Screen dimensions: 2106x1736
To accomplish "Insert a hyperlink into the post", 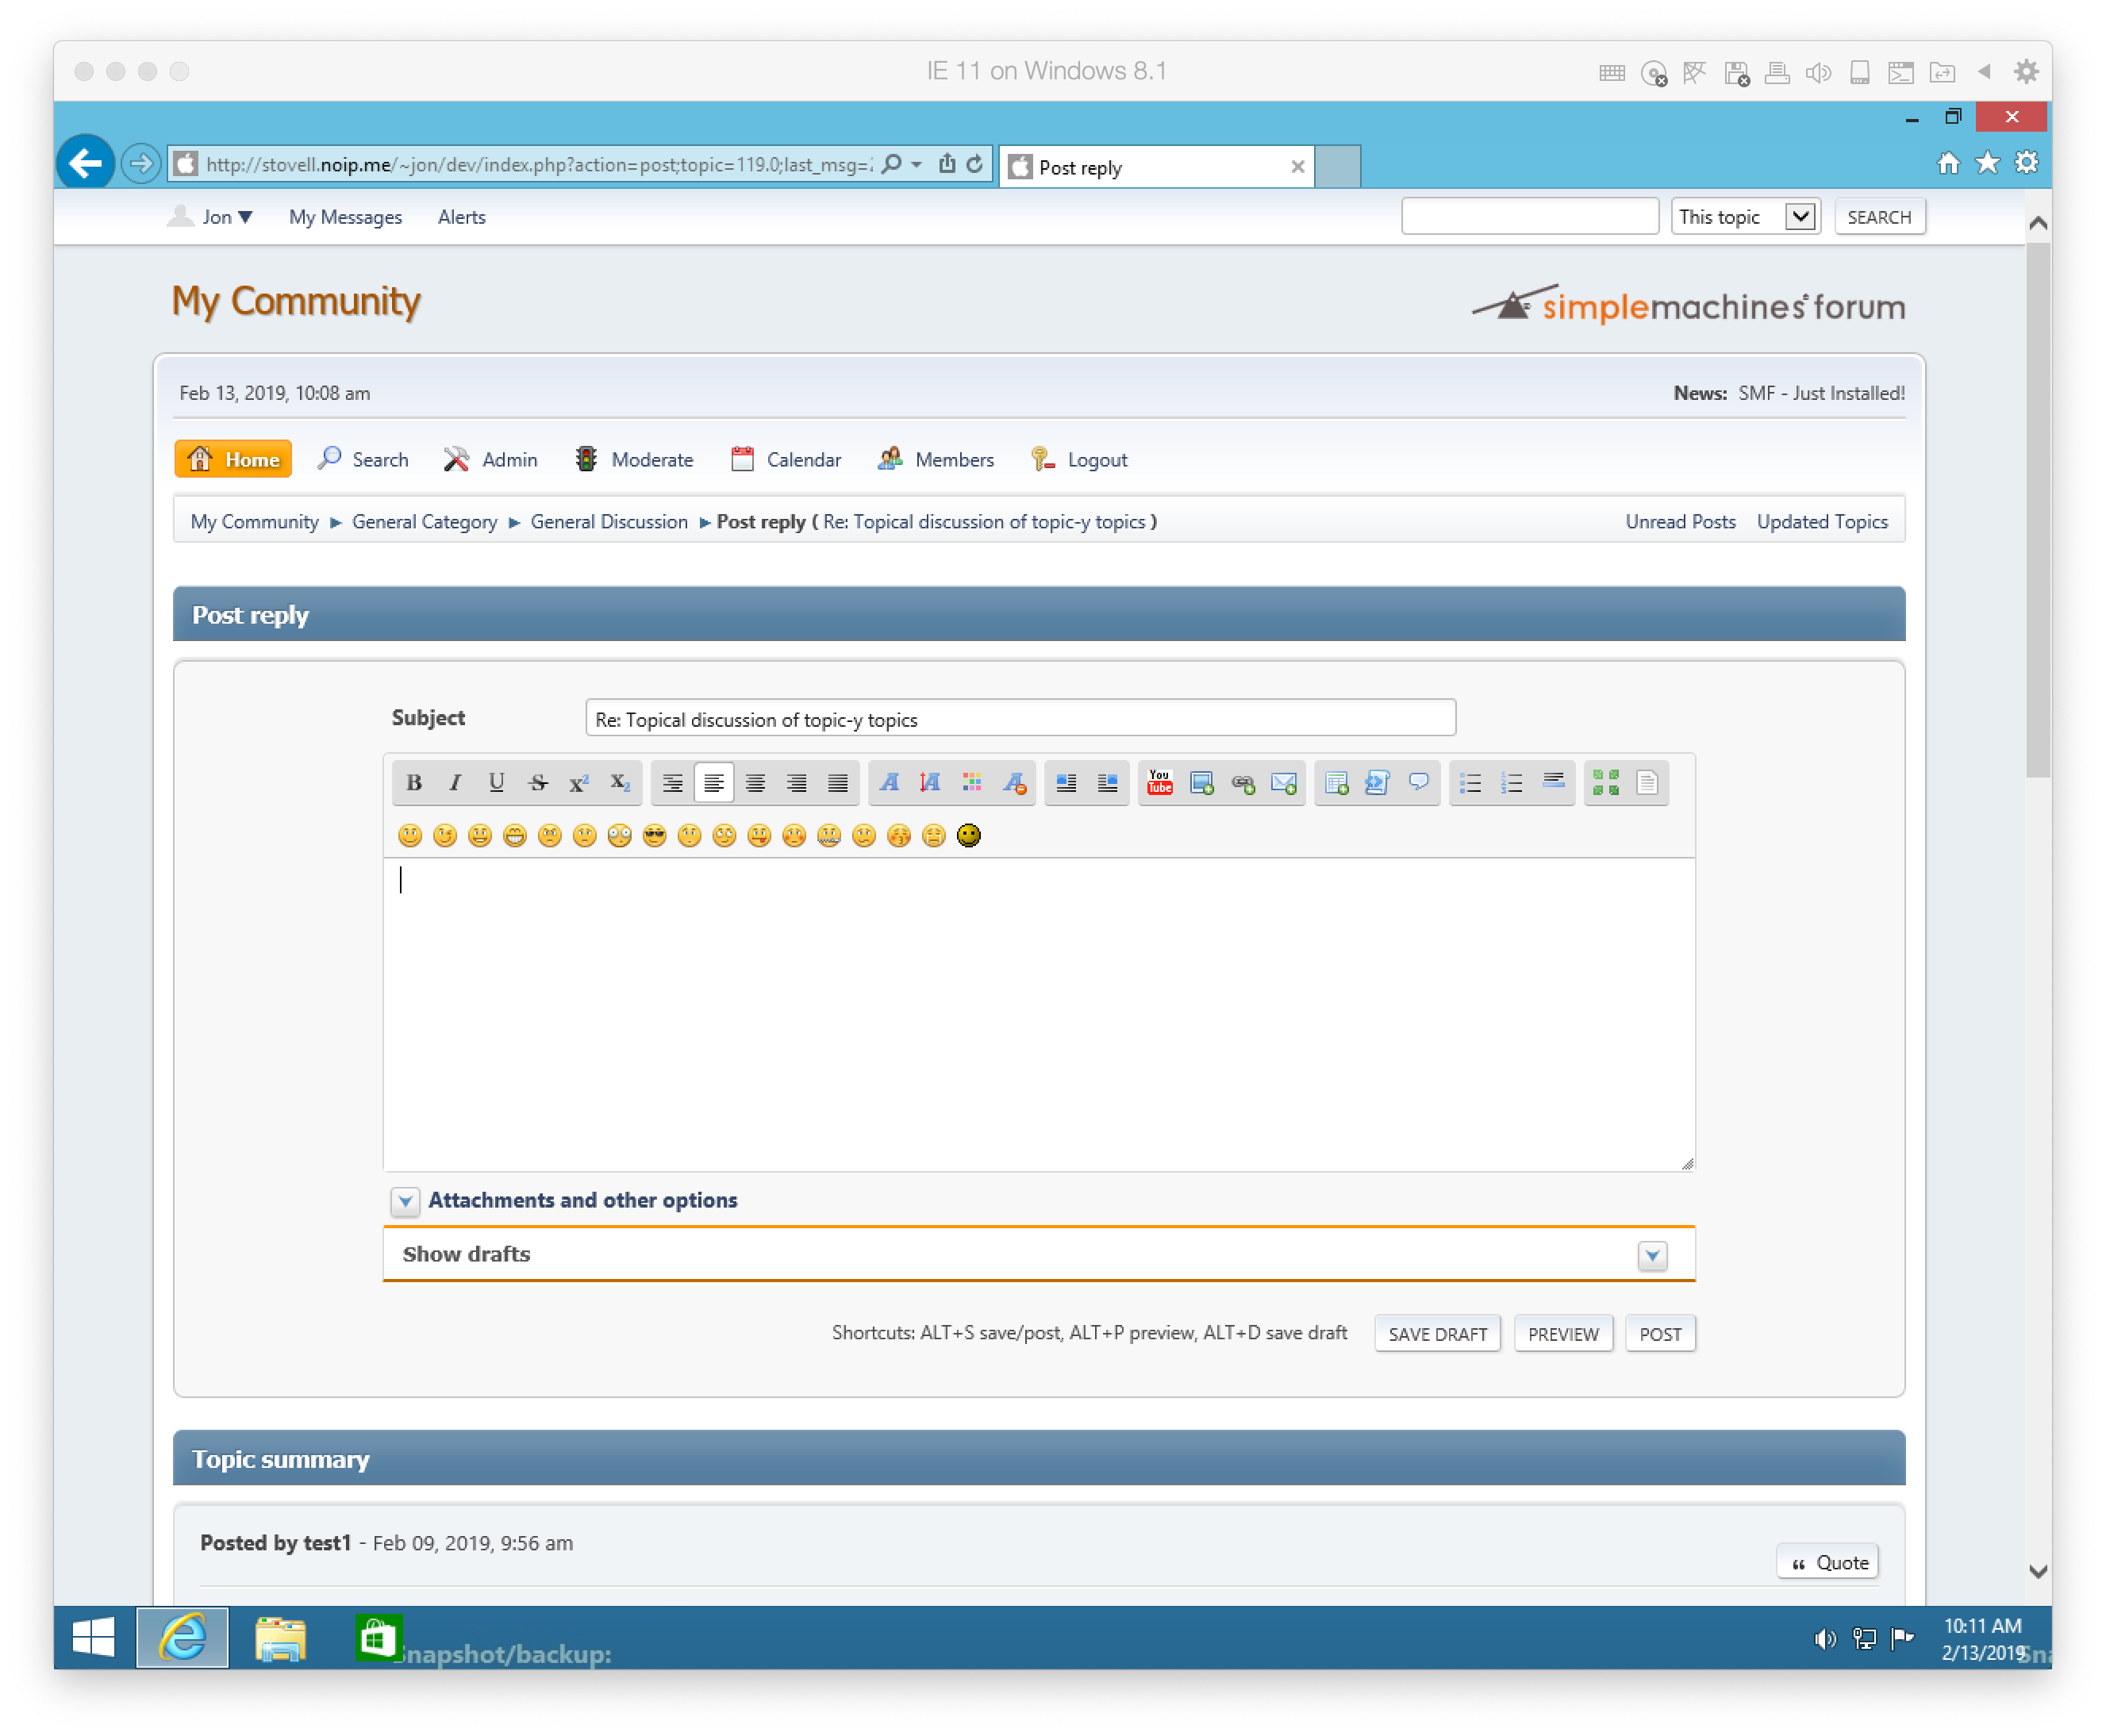I will point(1243,782).
